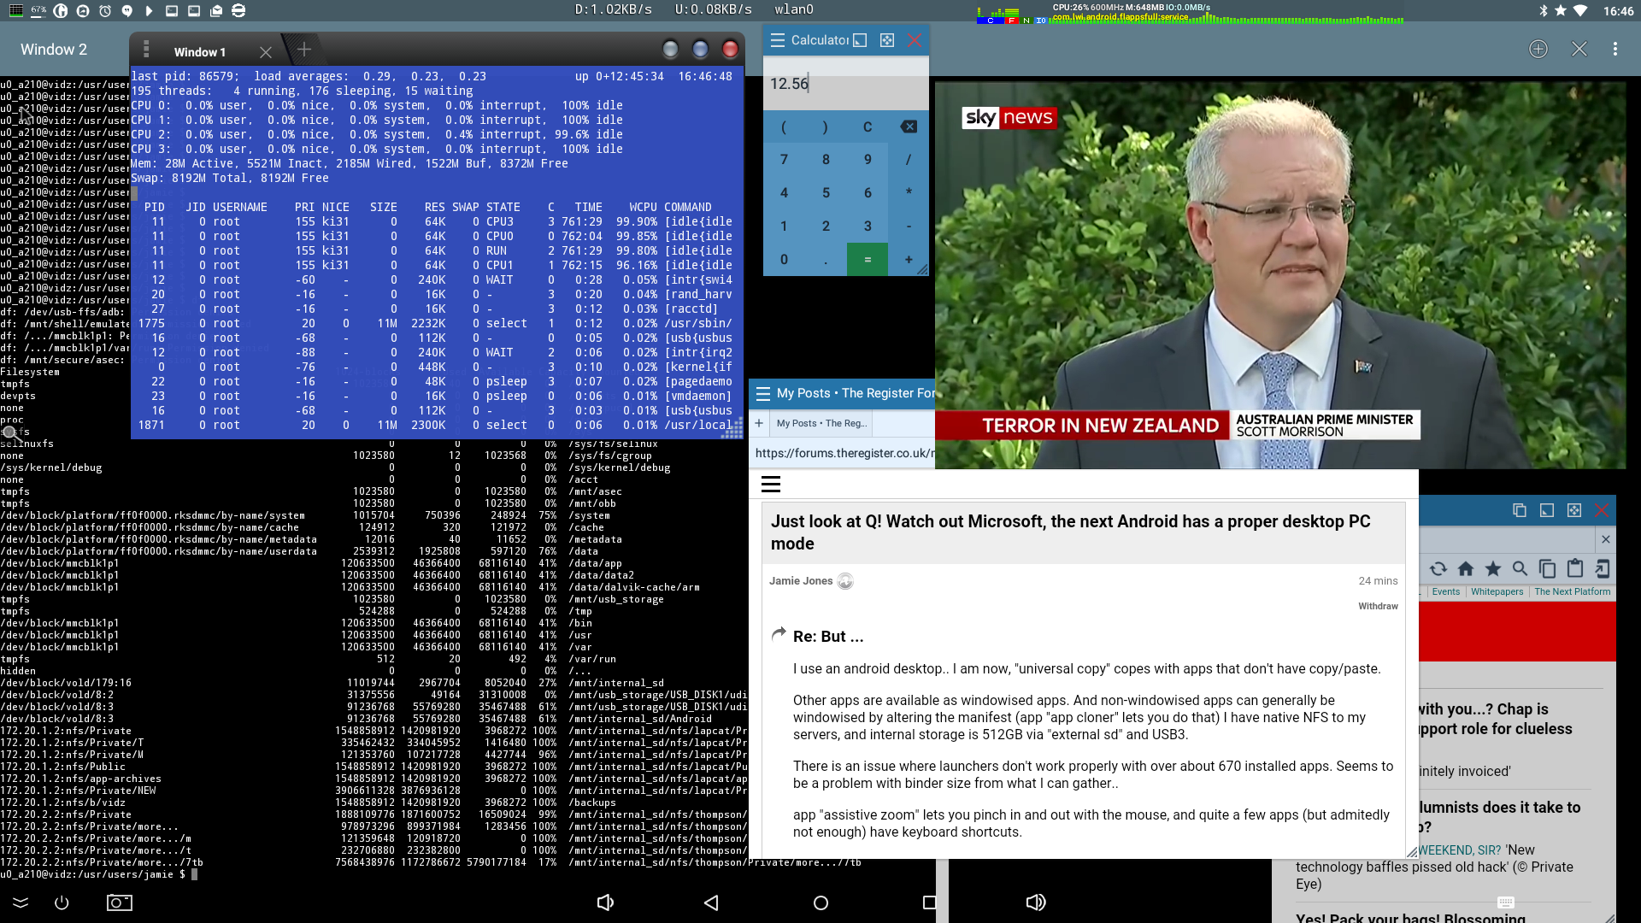This screenshot has width=1641, height=923.
Task: Reload the page in the right browser window
Action: [1438, 569]
